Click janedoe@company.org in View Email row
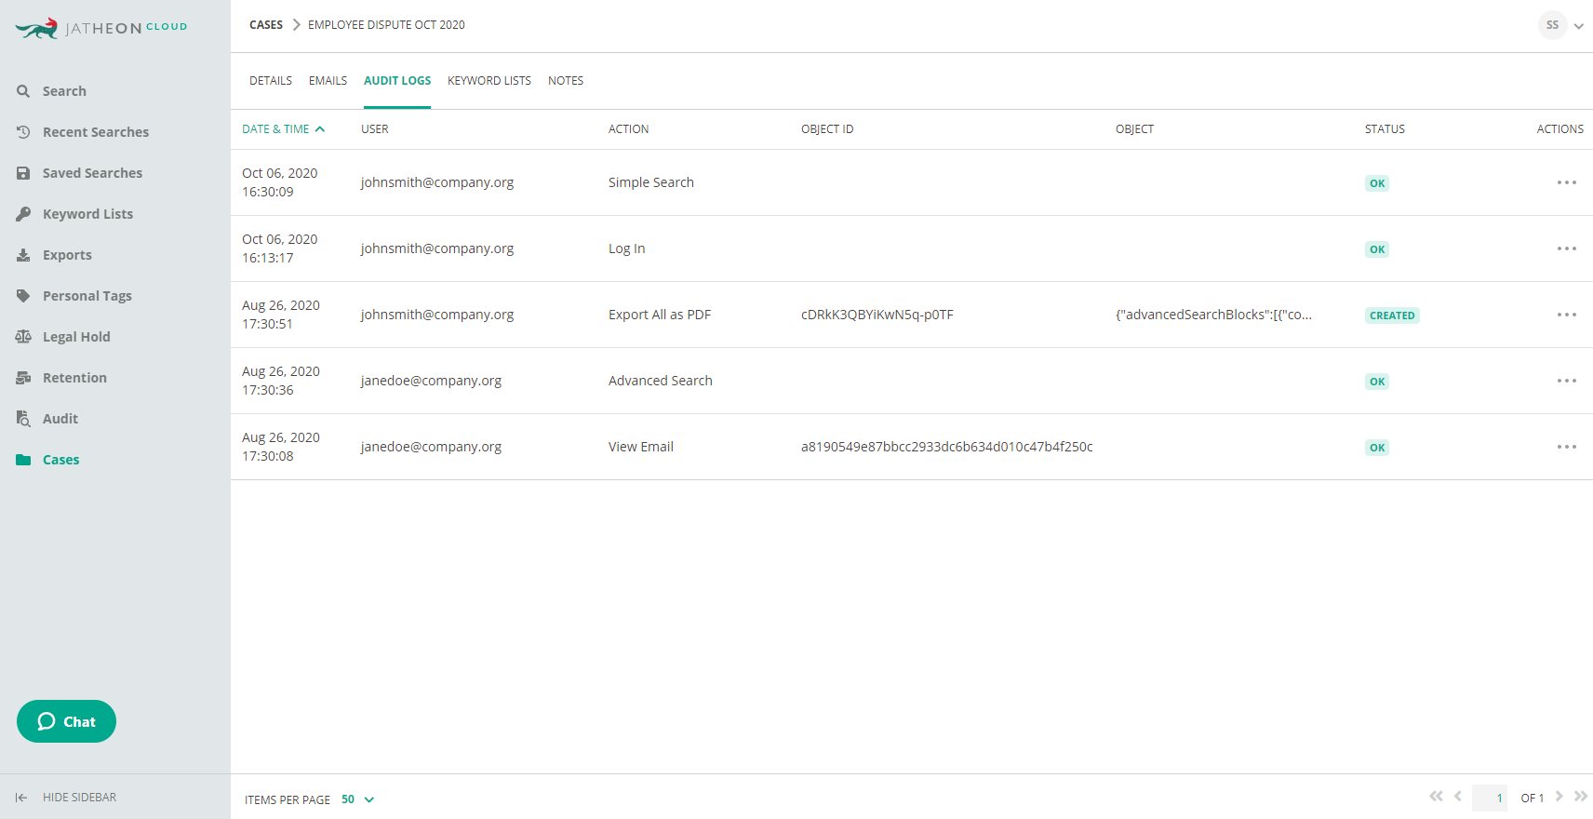Viewport: 1593px width, 819px height. click(431, 447)
